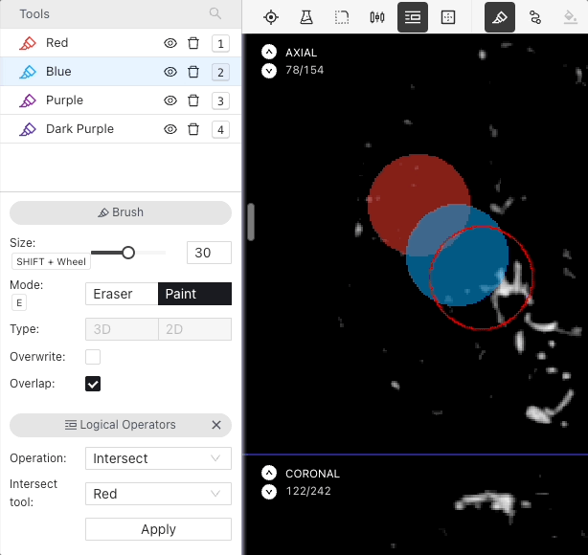Screen dimensions: 588x555
Task: Select the Dark Purple tool row
Action: tap(121, 129)
